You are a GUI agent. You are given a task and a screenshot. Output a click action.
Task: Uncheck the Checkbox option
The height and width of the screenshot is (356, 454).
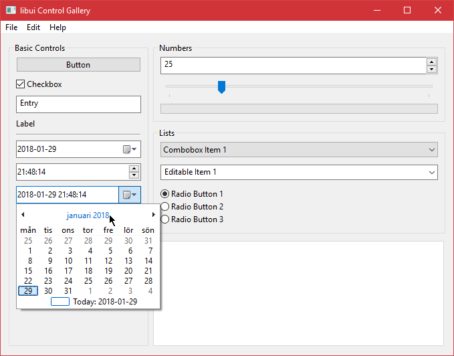pos(21,84)
